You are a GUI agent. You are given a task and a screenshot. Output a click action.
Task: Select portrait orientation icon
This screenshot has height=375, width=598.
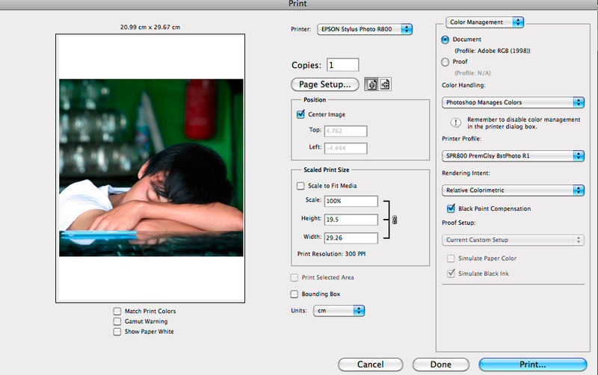372,84
